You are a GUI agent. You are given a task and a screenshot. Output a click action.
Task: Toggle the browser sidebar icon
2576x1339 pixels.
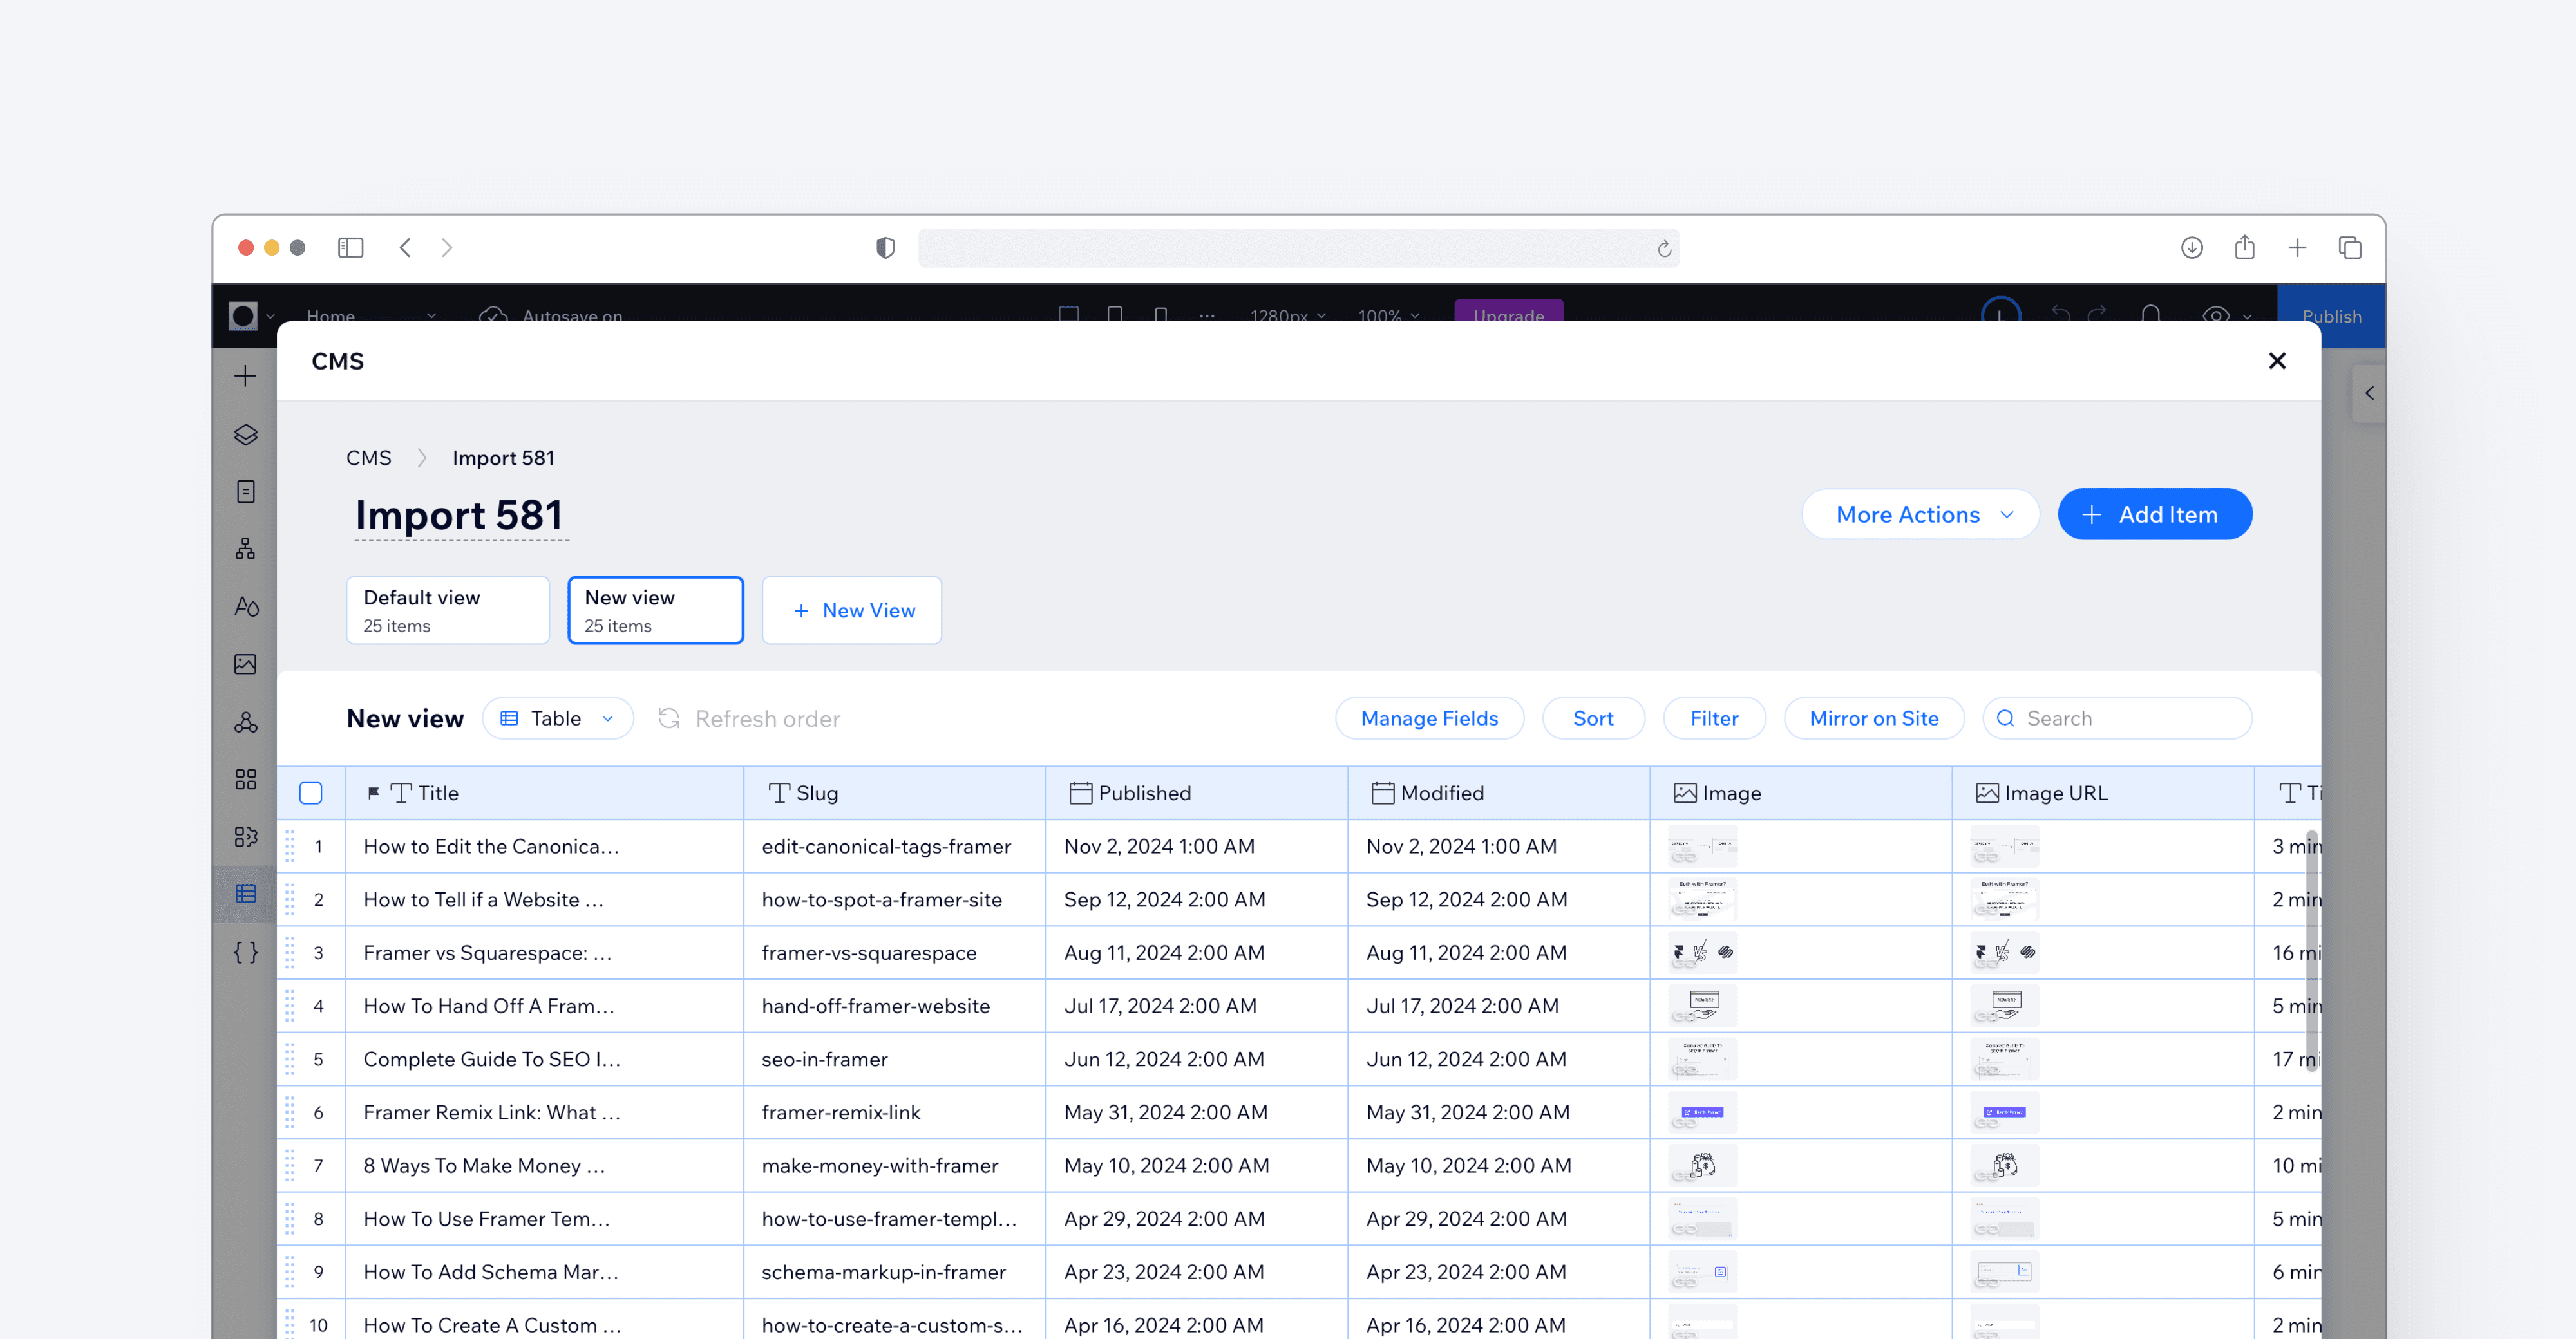[350, 247]
